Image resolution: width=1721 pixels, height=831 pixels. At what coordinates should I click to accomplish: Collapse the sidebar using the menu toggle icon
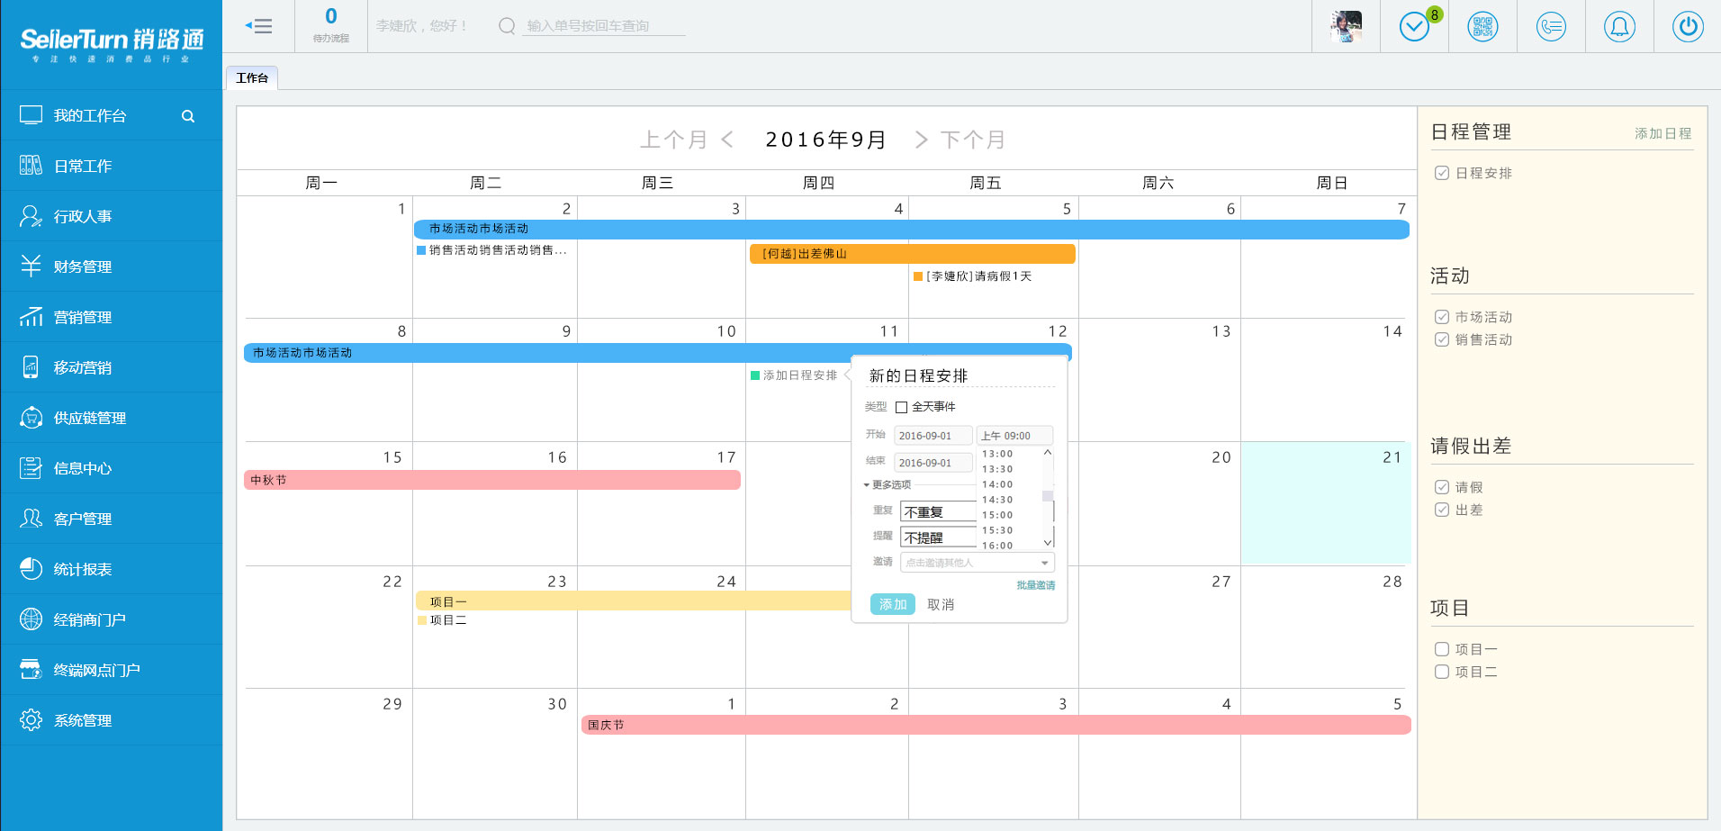point(258,26)
